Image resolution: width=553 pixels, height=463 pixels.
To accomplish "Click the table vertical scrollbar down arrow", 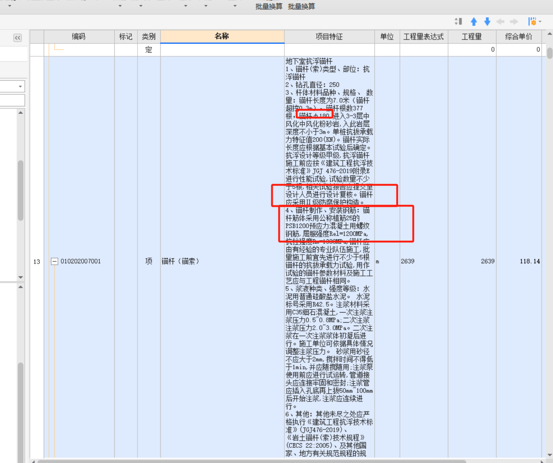I will [550, 455].
